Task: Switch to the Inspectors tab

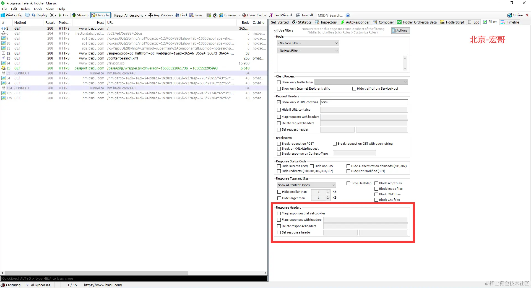Action: point(326,22)
